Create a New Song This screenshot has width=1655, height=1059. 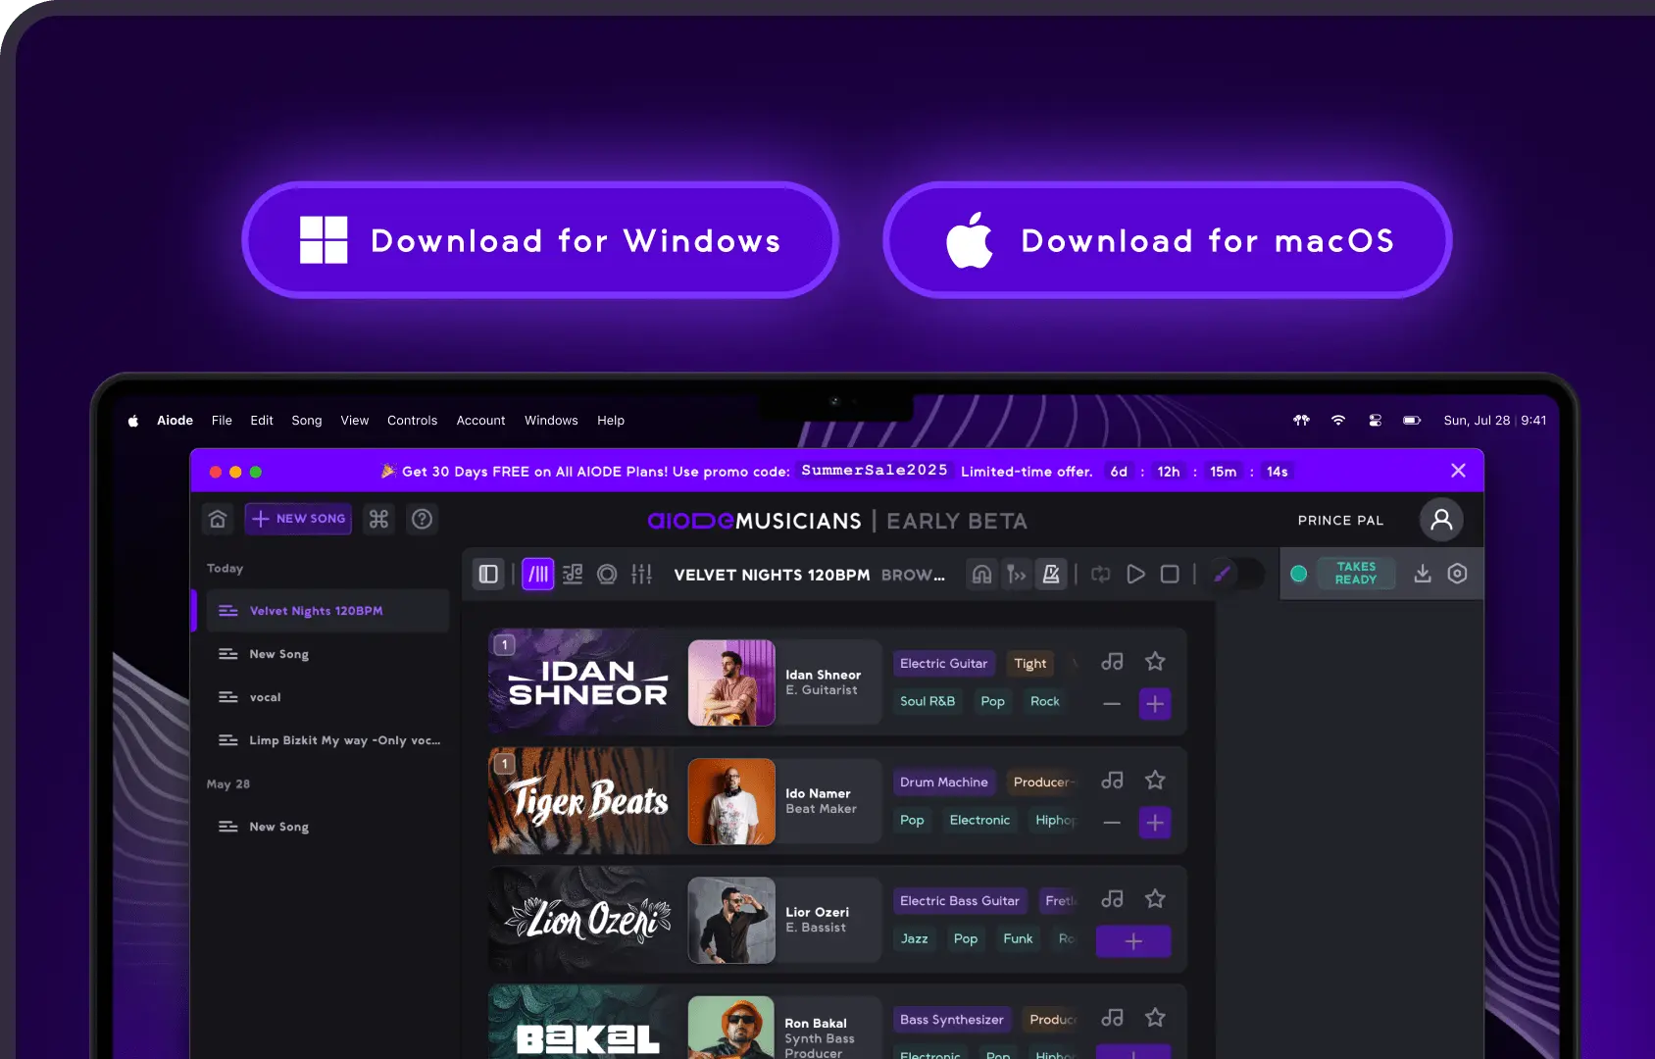[x=299, y=519]
